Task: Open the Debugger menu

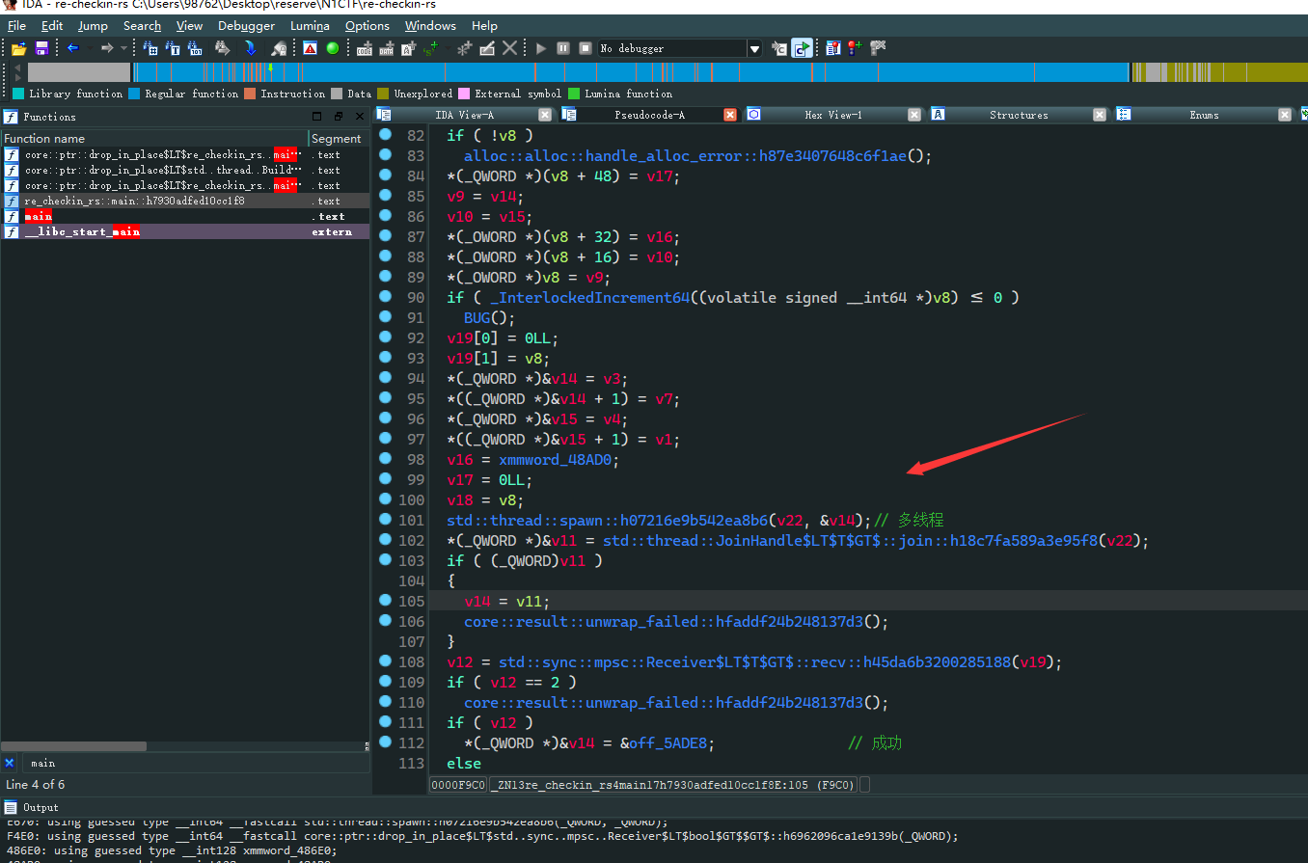Action: (x=246, y=26)
